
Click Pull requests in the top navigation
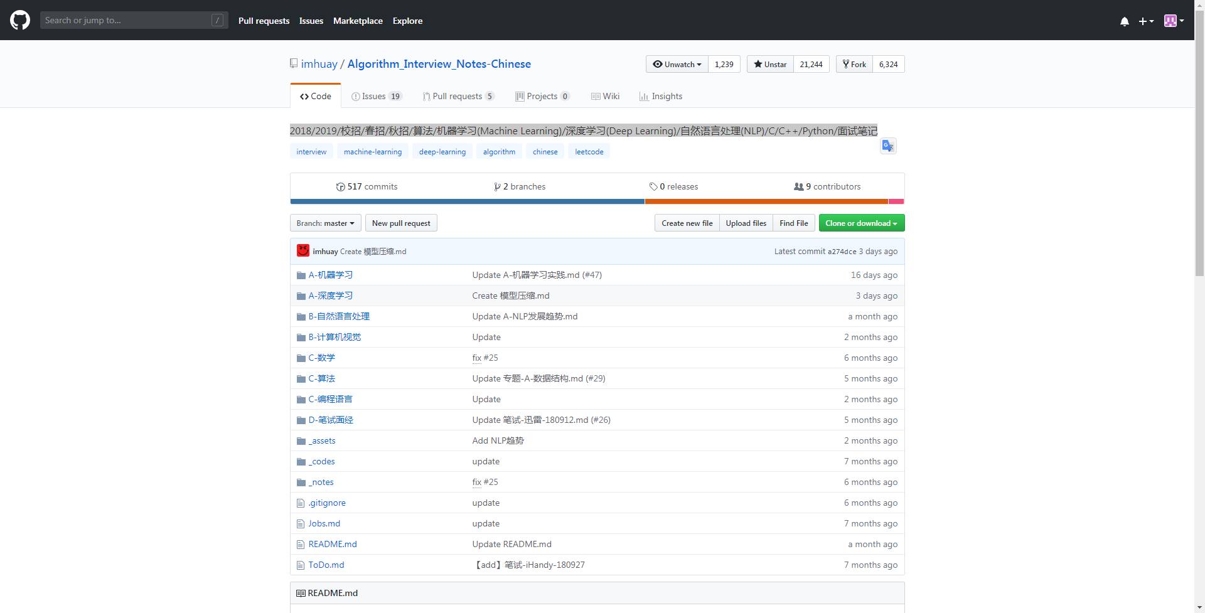[264, 21]
